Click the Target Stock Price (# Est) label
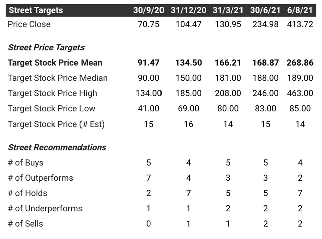Image resolution: width=322 pixels, height=239 pixels. coord(56,124)
